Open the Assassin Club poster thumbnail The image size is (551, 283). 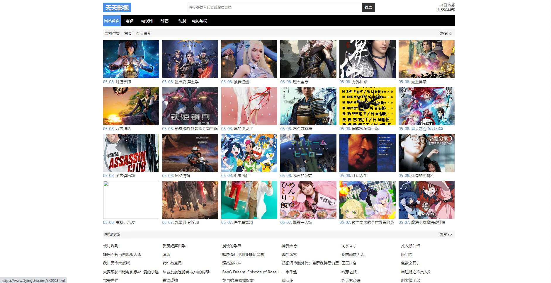tap(131, 153)
